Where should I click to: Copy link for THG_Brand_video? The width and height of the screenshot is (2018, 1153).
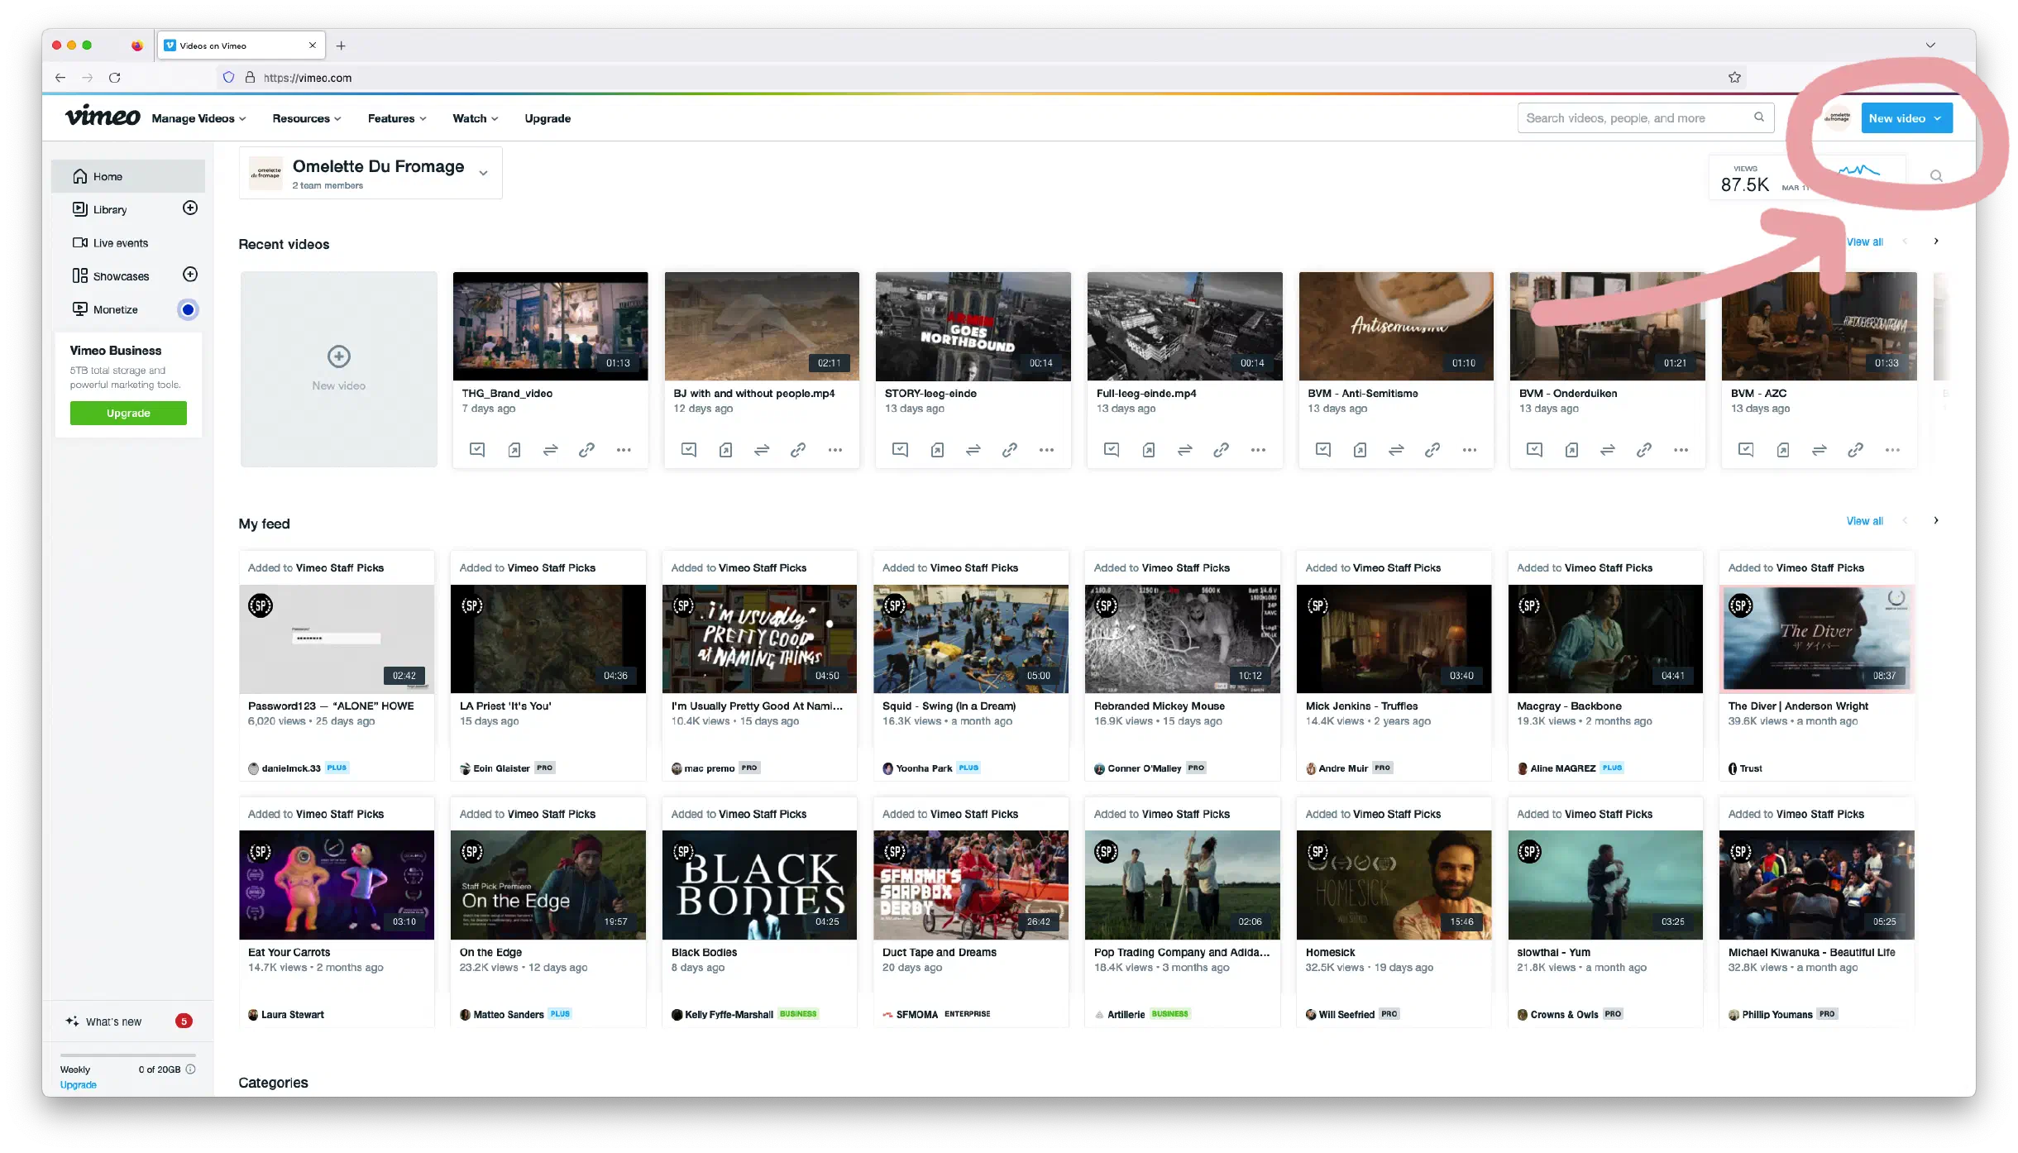point(587,450)
